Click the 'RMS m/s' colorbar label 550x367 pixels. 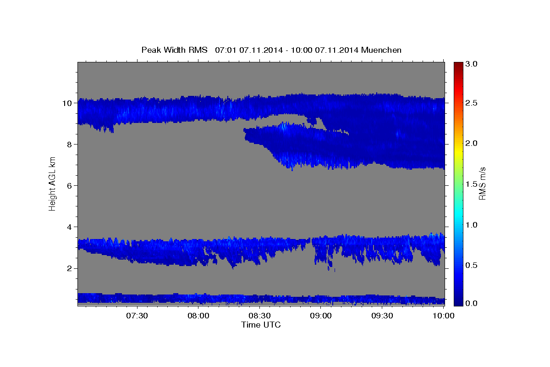[x=482, y=183]
